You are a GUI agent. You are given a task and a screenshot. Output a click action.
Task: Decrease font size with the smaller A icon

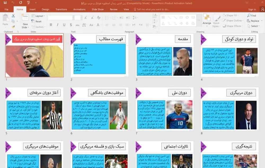(x=92, y=17)
